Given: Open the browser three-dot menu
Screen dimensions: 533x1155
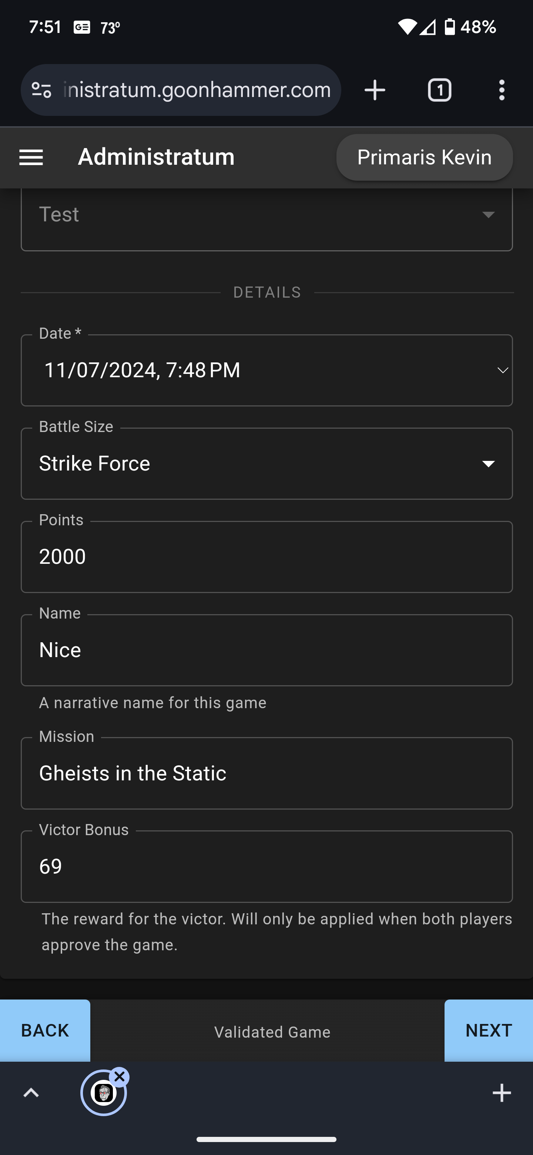Looking at the screenshot, I should pos(502,90).
